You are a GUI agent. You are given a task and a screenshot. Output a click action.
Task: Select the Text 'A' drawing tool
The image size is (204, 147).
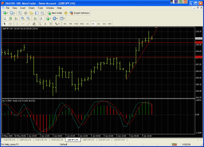45,24
